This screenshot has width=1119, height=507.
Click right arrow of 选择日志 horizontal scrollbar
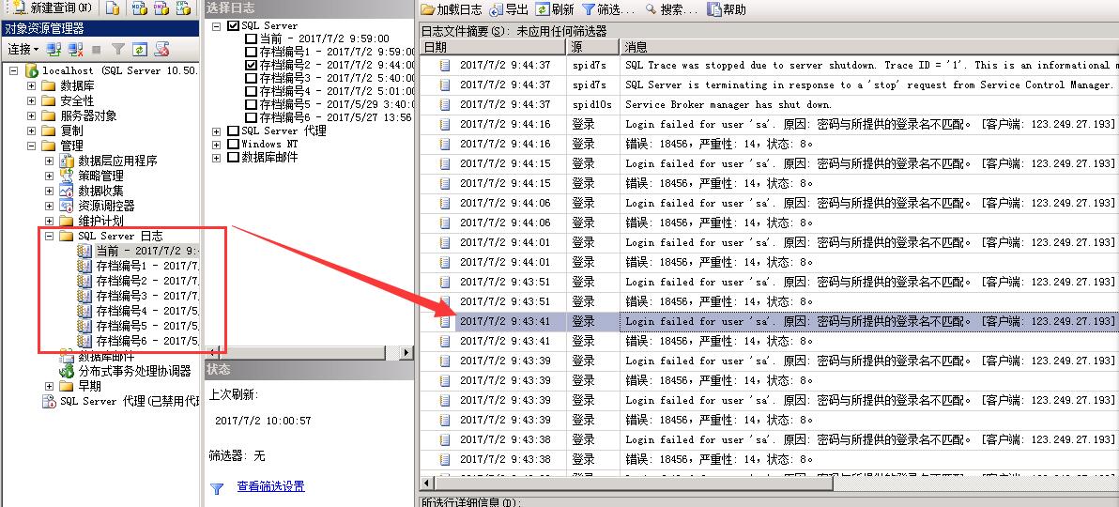click(x=406, y=353)
